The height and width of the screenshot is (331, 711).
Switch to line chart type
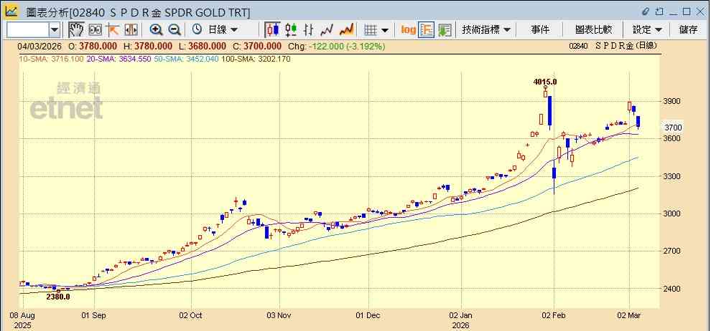[x=327, y=30]
